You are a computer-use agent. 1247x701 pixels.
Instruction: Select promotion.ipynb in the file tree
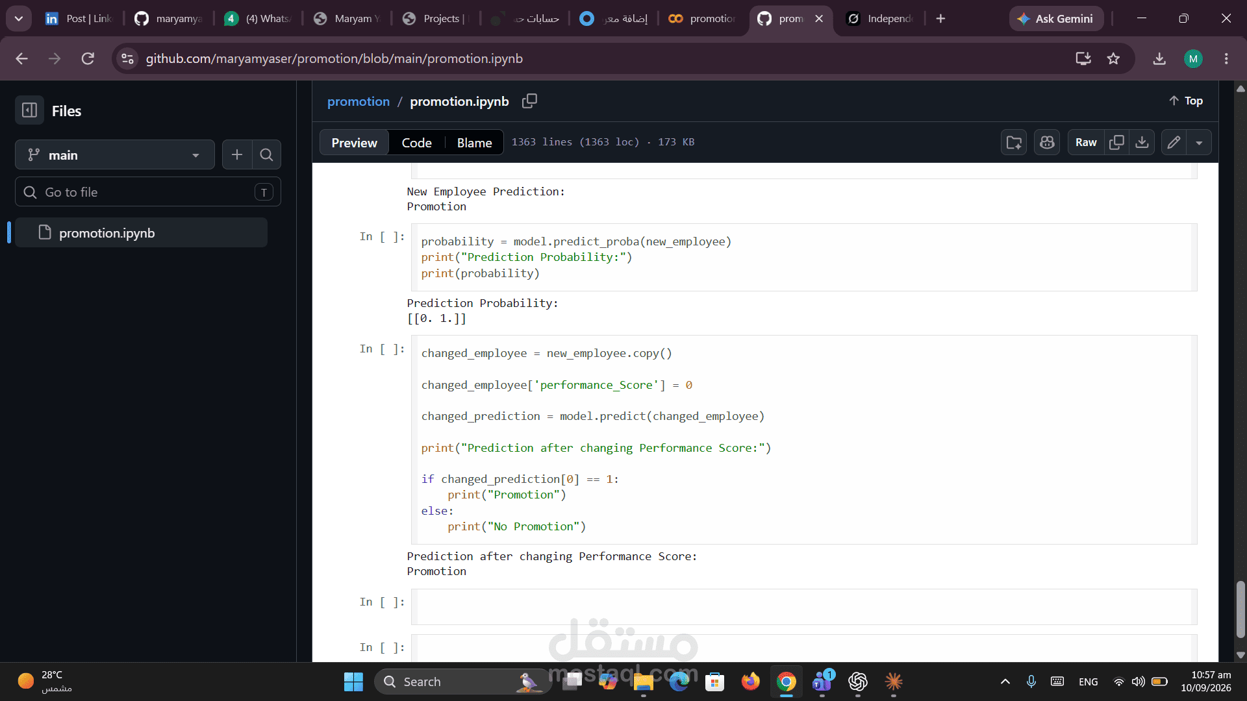click(141, 232)
